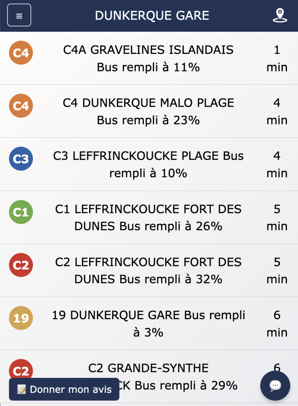Tap the map location pin icon
The image size is (298, 406).
(x=280, y=15)
